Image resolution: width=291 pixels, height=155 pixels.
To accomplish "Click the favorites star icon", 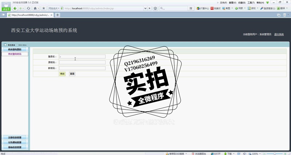I will pos(44,8).
